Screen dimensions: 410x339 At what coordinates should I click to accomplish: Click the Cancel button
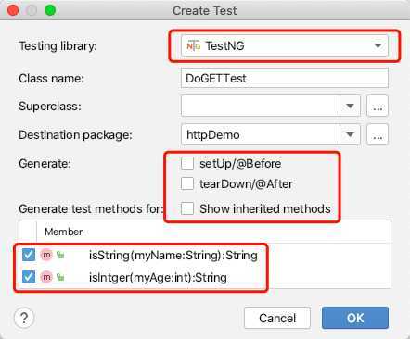click(277, 318)
